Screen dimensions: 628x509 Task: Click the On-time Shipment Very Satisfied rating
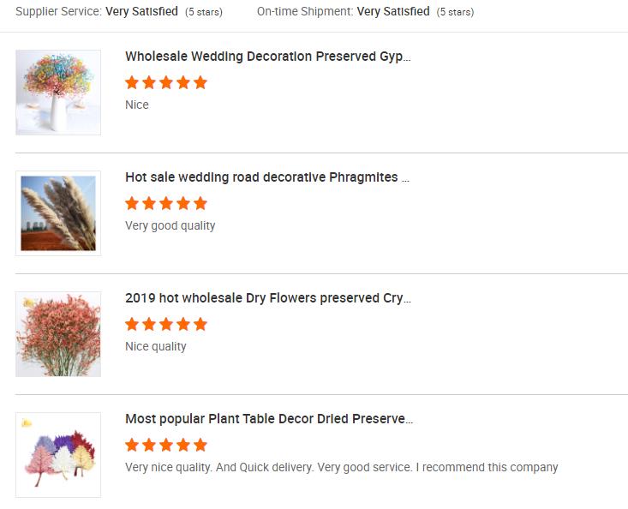coord(392,12)
